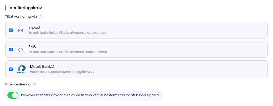Click "Påskrivarens personnummer legitimeras" description
The width and height of the screenshot is (273, 106).
pyautogui.click(x=62, y=72)
